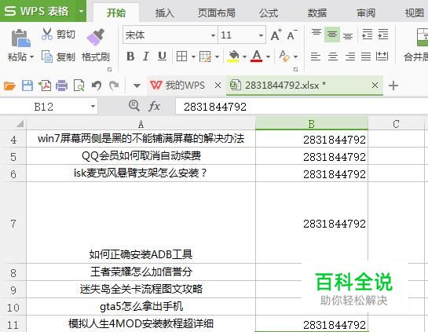The image size is (428, 332).
Task: Center text horizontally
Action: [333, 57]
